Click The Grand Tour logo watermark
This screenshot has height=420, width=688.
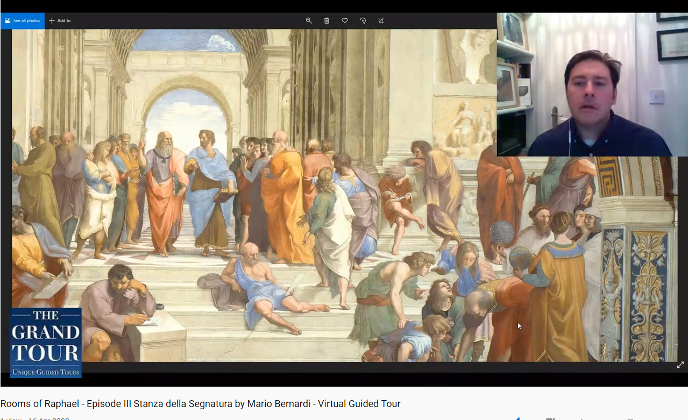[46, 343]
